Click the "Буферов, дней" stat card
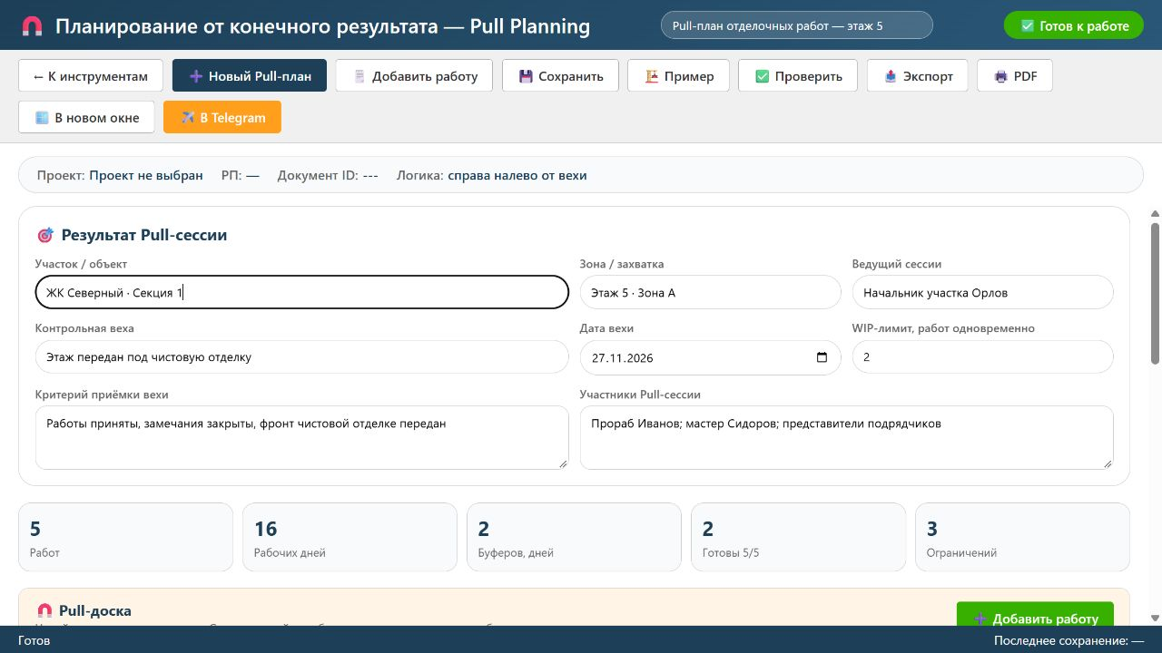 (x=574, y=537)
